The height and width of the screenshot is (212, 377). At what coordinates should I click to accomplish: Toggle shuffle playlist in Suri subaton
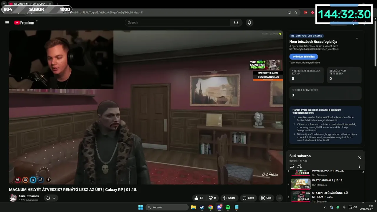tap(300, 166)
